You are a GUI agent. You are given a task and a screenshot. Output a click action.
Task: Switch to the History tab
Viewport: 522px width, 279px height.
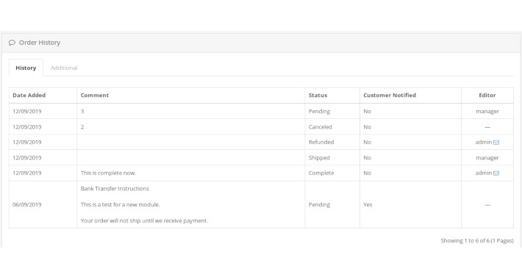click(26, 68)
